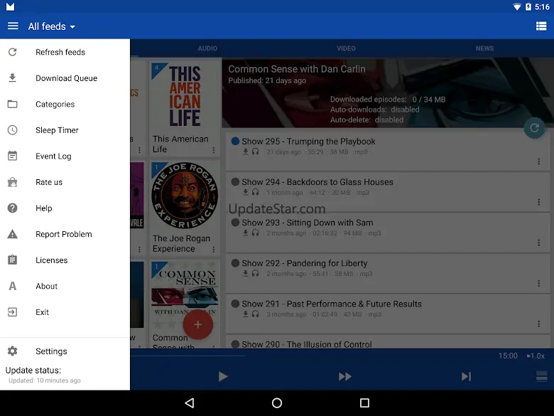Tap the fast-forward button in the player
This screenshot has width=554, height=416.
point(345,376)
